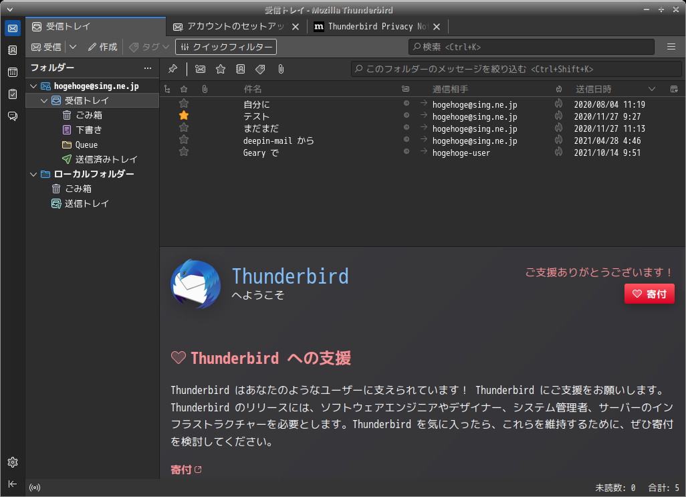Open the Tasks space
686x497 pixels.
coord(13,94)
